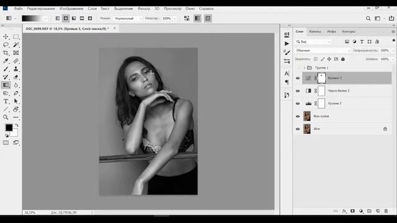Click the share icon at top right
This screenshot has width=397, height=223.
coord(391,18)
